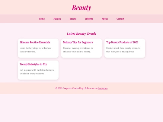Open Makeup Tips for Beginners title

pyautogui.click(x=78, y=42)
